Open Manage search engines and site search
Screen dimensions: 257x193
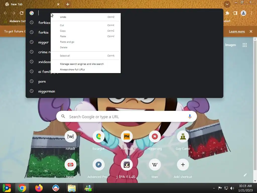click(86, 64)
